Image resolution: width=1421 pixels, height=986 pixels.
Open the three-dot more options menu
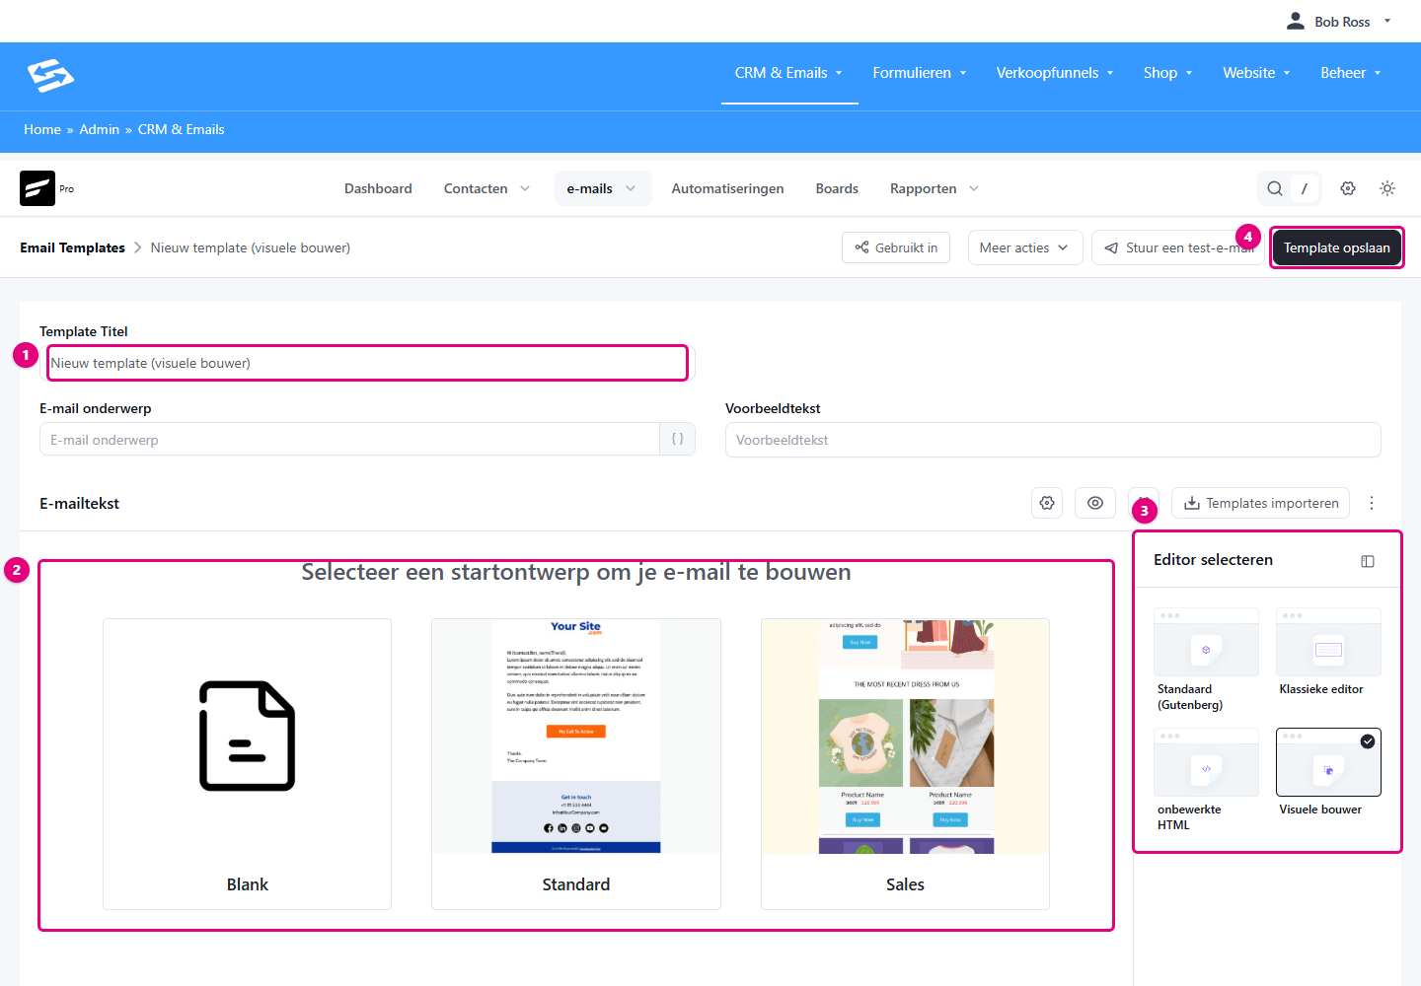coord(1372,503)
